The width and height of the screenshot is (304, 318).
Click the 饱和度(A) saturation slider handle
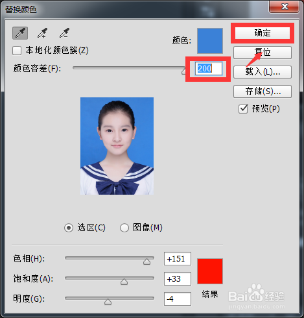pos(124,282)
